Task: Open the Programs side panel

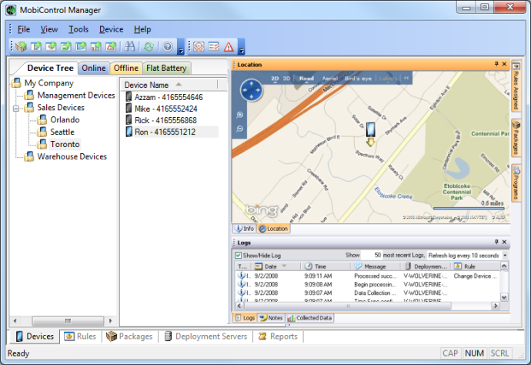Action: [x=516, y=183]
